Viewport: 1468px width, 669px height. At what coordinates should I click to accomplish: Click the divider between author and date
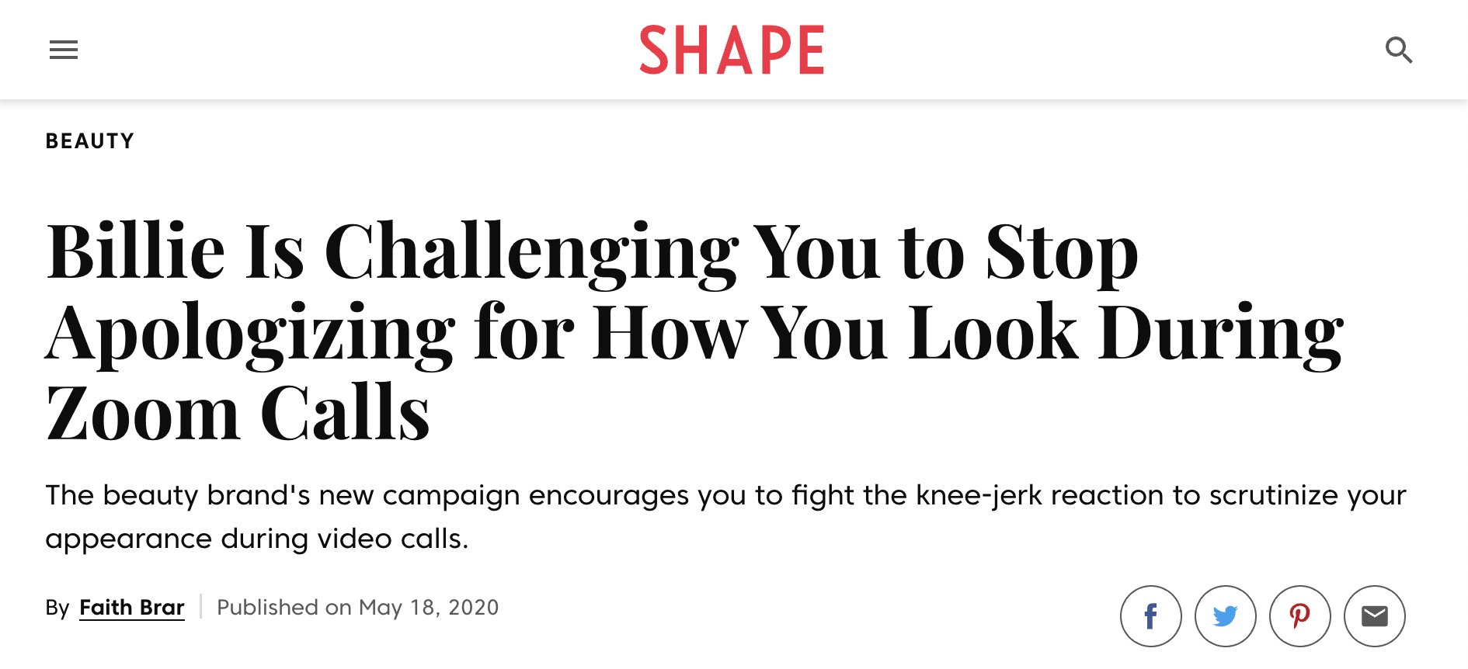200,606
